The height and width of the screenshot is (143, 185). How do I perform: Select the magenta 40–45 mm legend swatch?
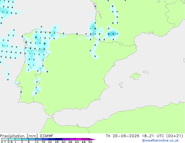point(79,139)
